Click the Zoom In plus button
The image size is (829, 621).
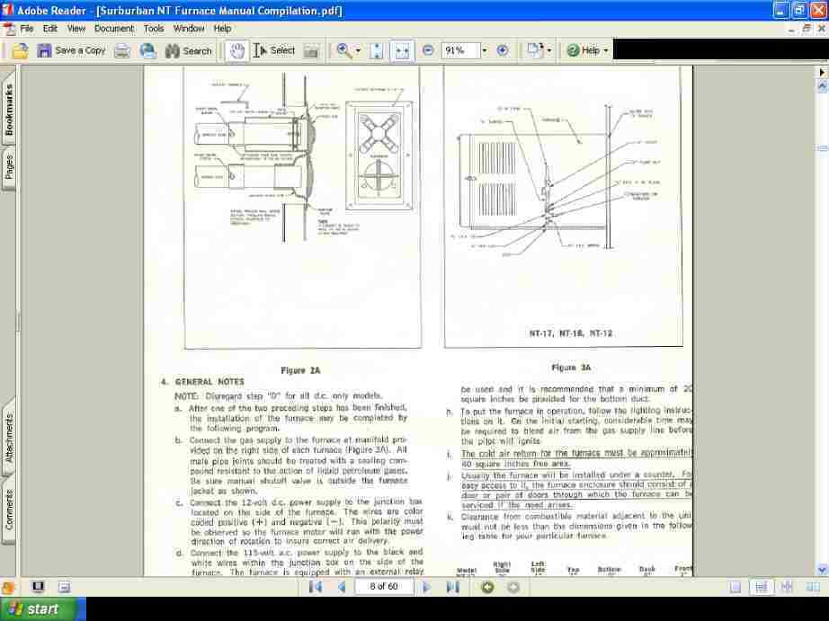(x=502, y=50)
